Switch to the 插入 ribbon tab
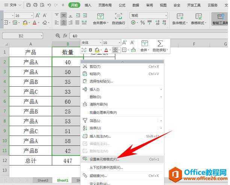Image resolution: width=230 pixels, height=185 pixels. [88, 5]
